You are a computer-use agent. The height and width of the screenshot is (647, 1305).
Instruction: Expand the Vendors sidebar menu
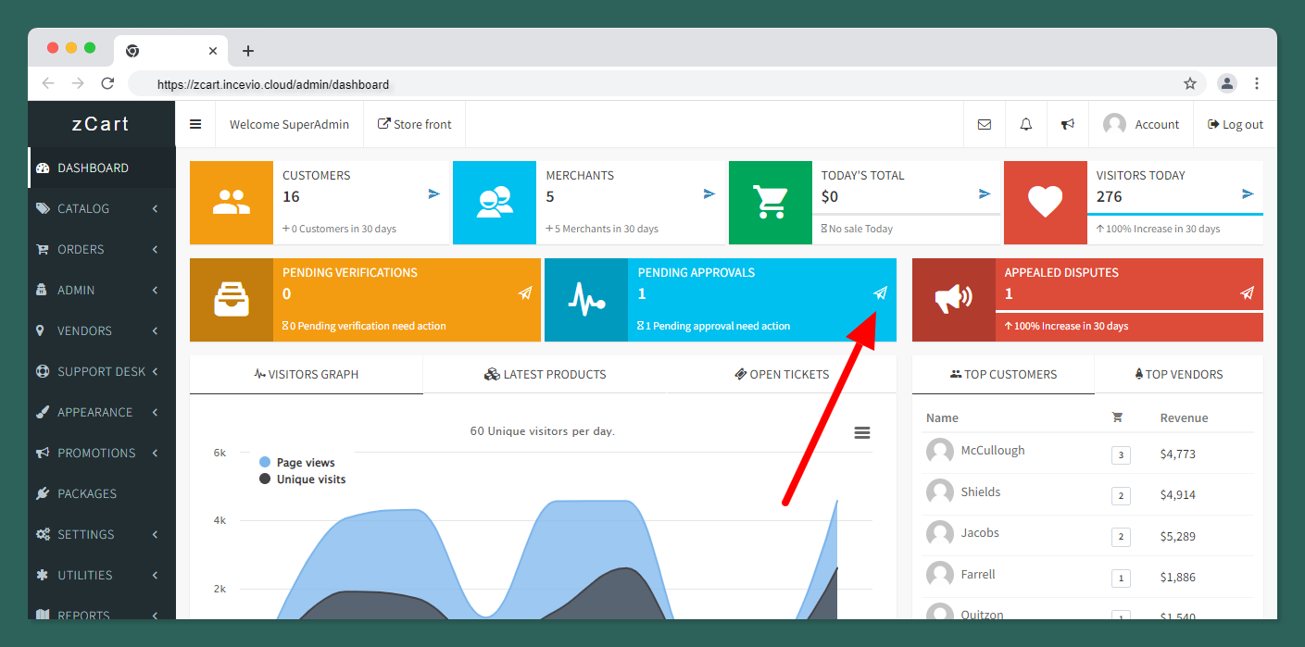coord(84,330)
